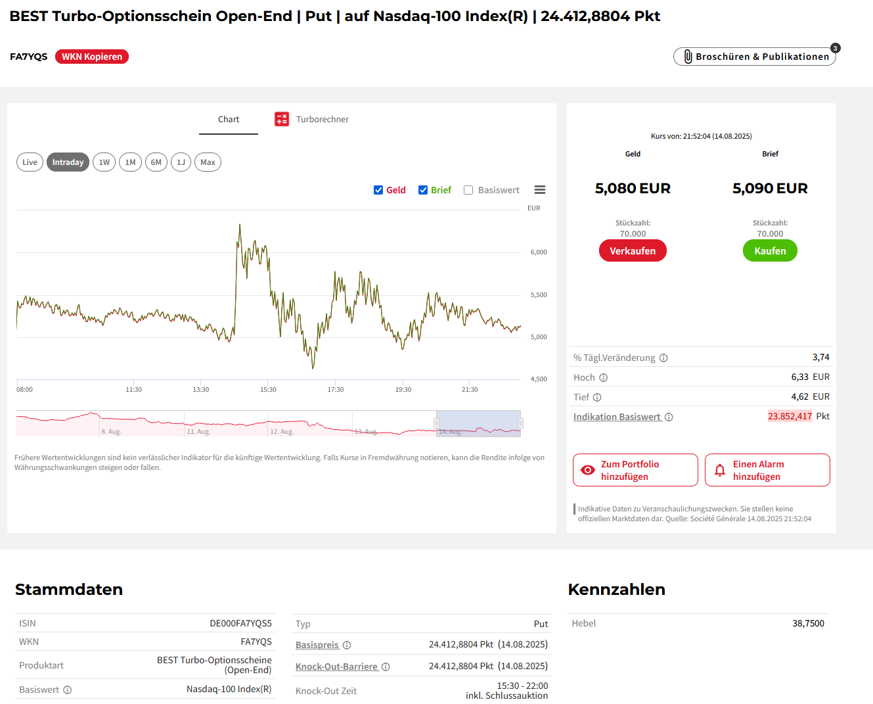Click info icon next to Knock-Out-Barriere
873x704 pixels.
(x=386, y=667)
